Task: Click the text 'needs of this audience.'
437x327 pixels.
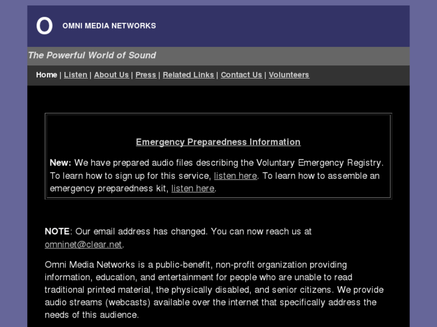Action: [x=91, y=315]
